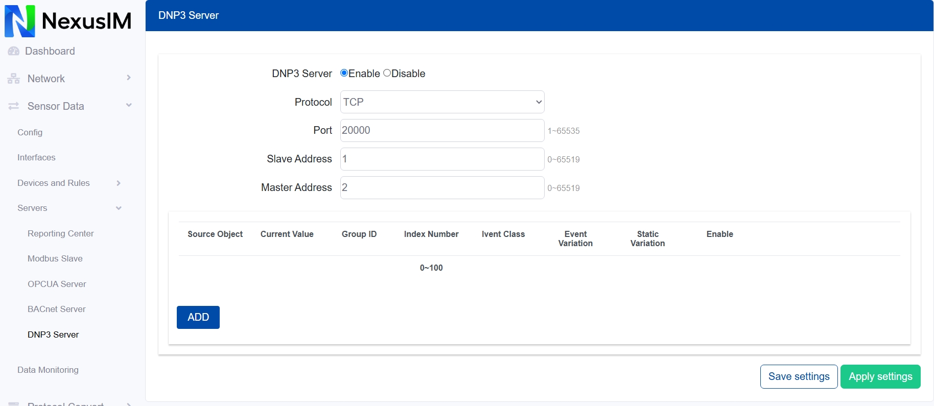The width and height of the screenshot is (934, 406).
Task: Click Save settings button
Action: click(799, 376)
